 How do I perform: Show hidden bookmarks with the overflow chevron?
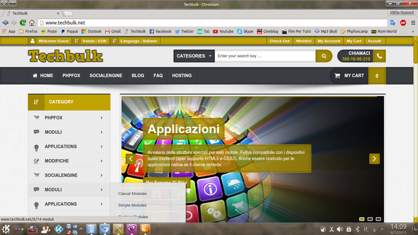click(413, 31)
